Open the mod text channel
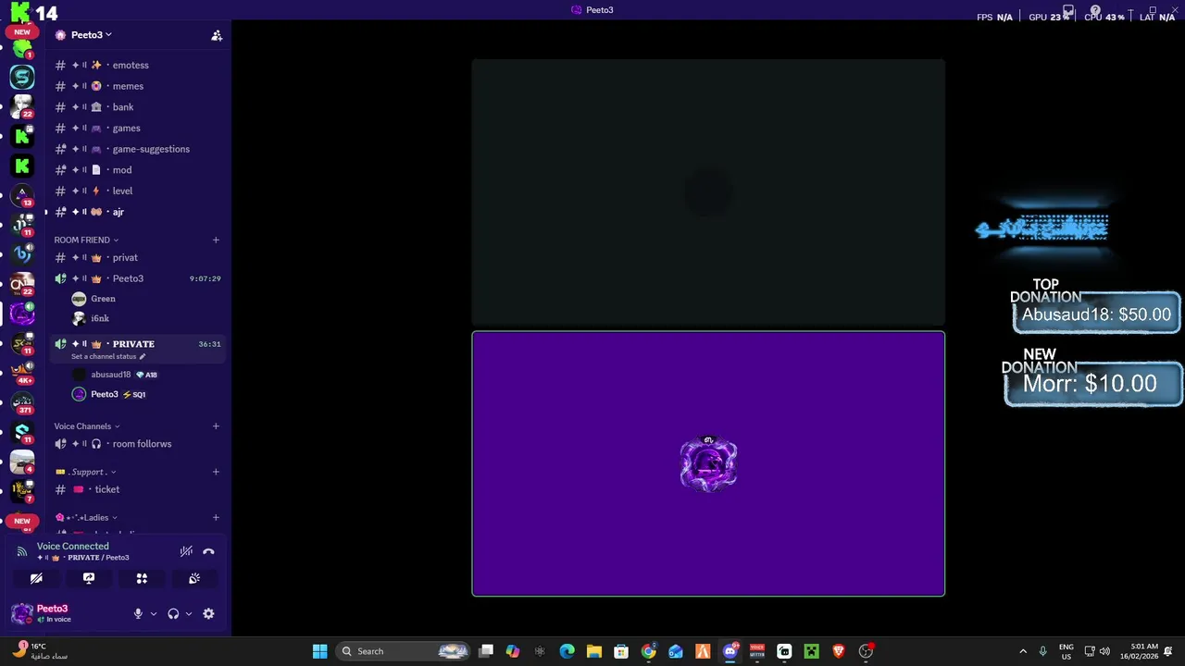The height and width of the screenshot is (666, 1185). 135,170
